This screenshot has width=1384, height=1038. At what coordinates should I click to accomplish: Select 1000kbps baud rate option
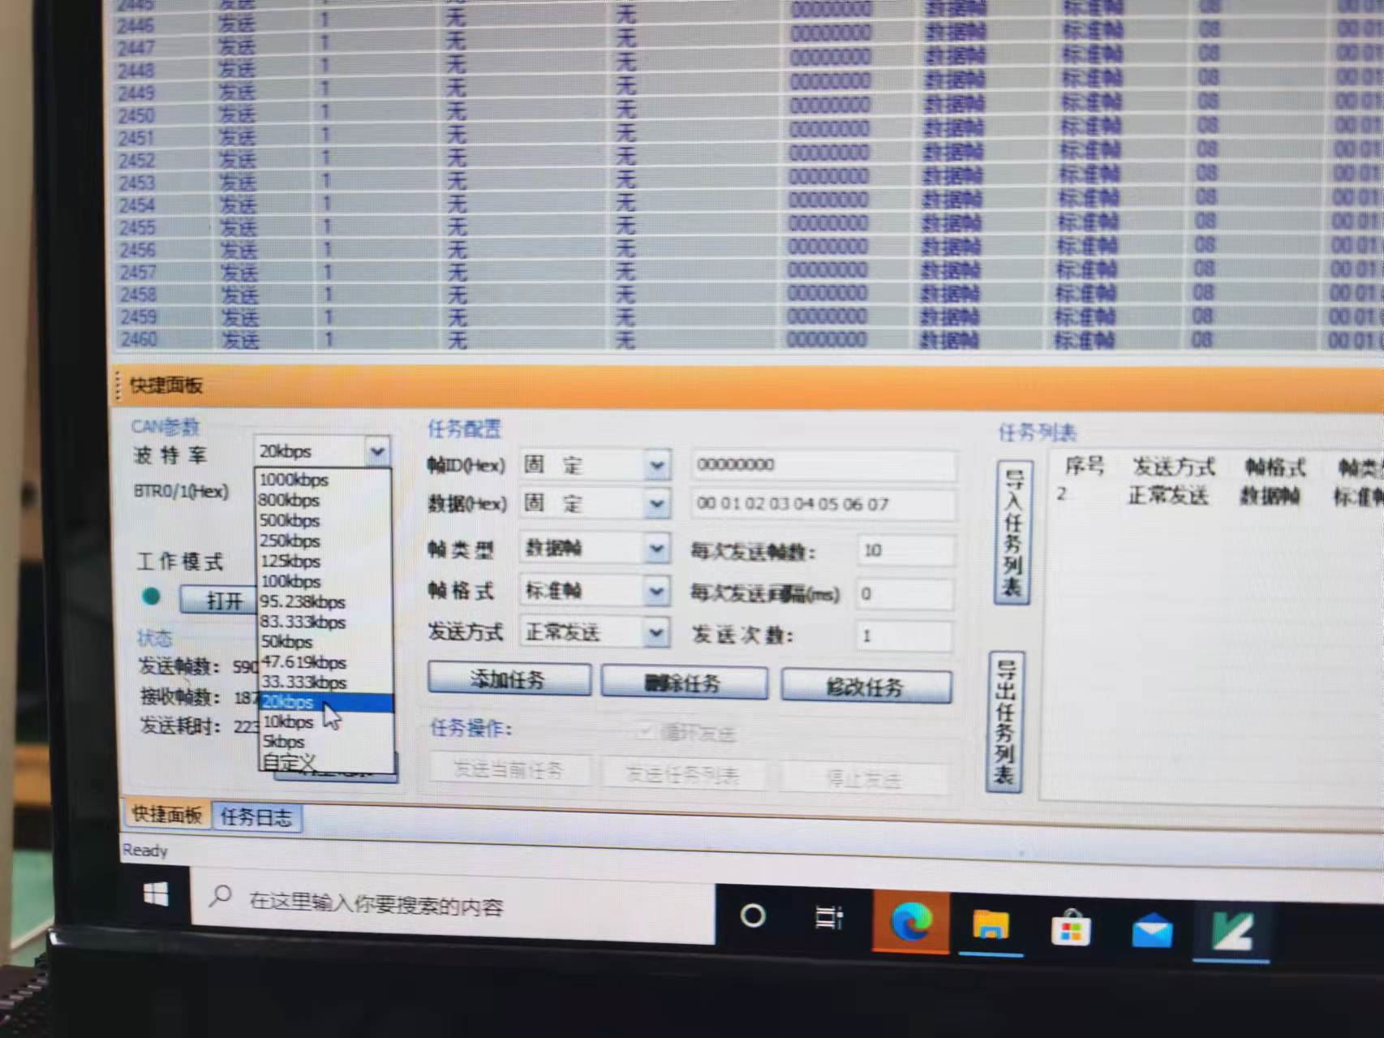coord(325,480)
